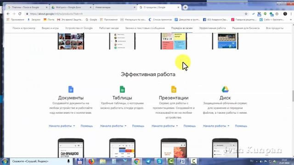Open the Chrome profile avatar
Image resolution: width=294 pixels, height=165 pixels.
coord(285,14)
